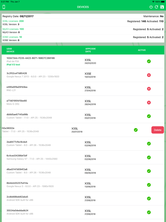Click the date 24/03/2020
This screenshot has width=166, height=222.
[90, 63]
